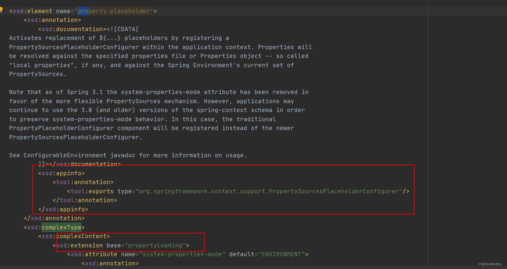Click the line "PropertySourcesPlaceholderConfigurer within the application context"
Screen dimensions: 507x269
coord(161,47)
